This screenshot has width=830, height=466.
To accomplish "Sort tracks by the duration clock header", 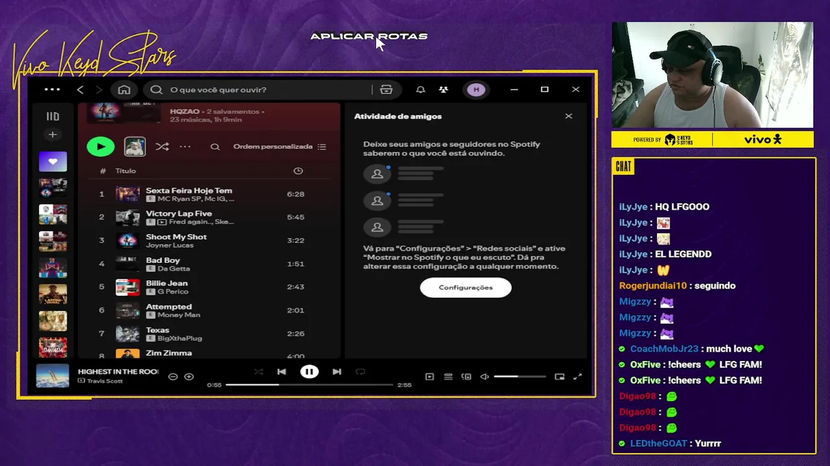I will (298, 171).
